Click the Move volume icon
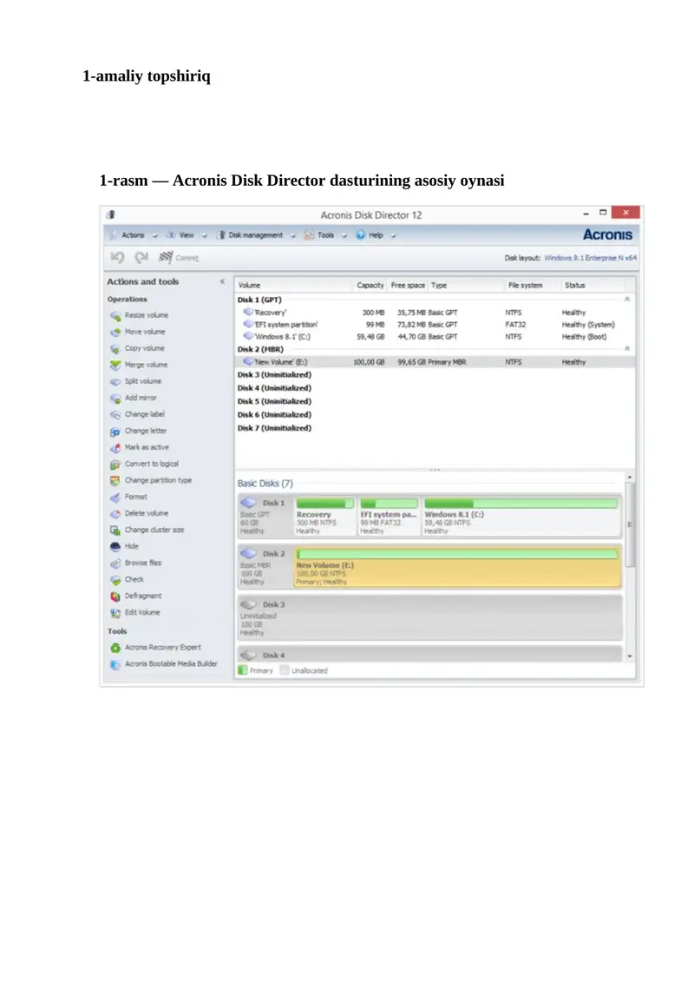This screenshot has height=982, width=694. click(x=115, y=332)
